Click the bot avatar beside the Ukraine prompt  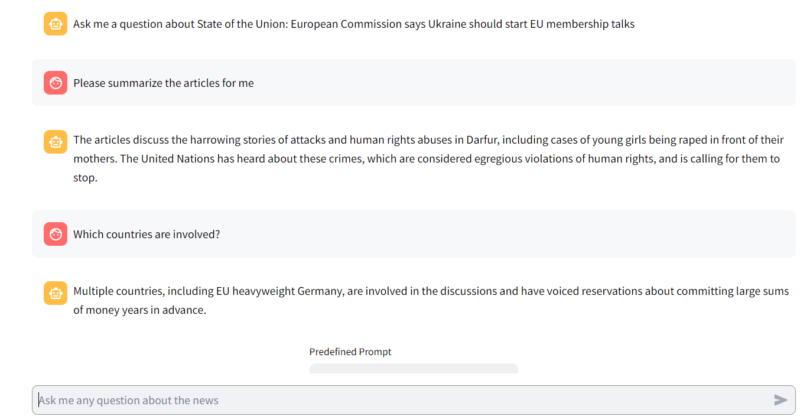(56, 24)
